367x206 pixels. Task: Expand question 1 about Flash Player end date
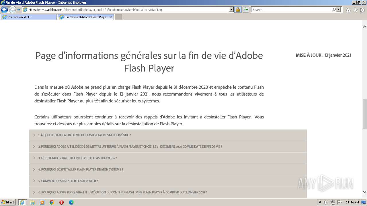(x=168, y=135)
